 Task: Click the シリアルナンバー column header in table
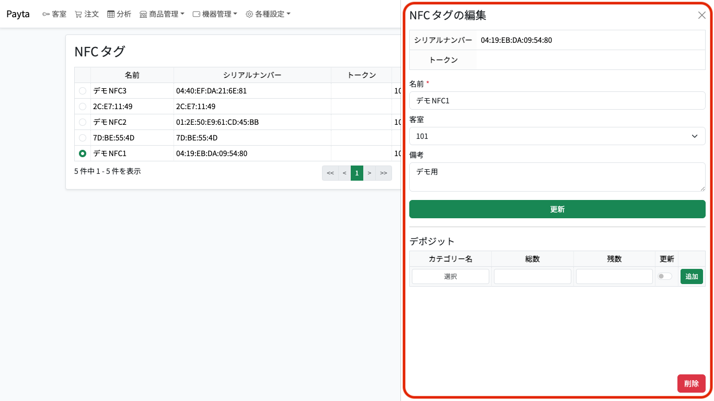point(252,75)
